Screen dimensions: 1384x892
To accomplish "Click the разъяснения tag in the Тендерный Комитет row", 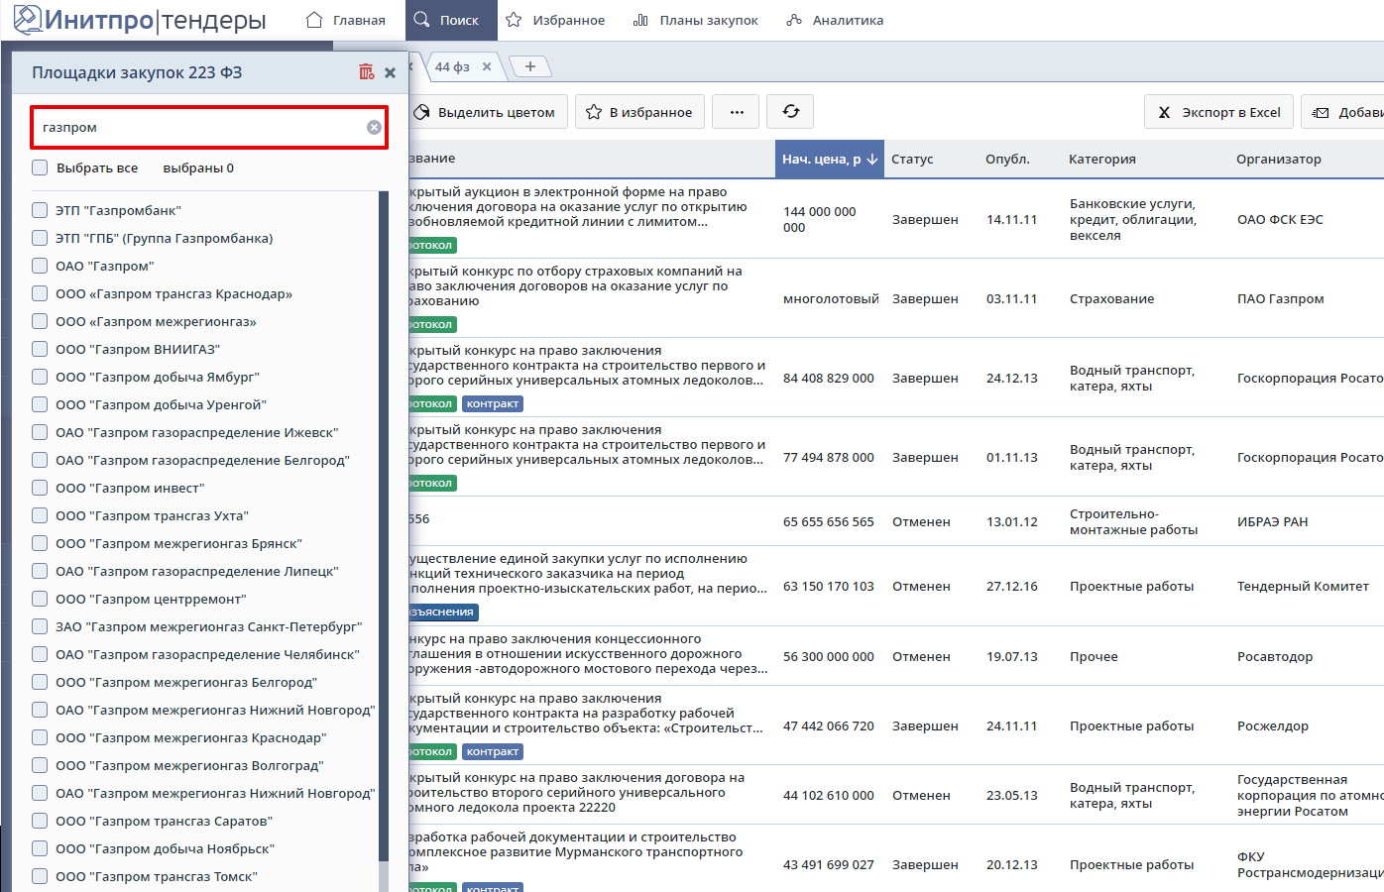I will pos(443,612).
